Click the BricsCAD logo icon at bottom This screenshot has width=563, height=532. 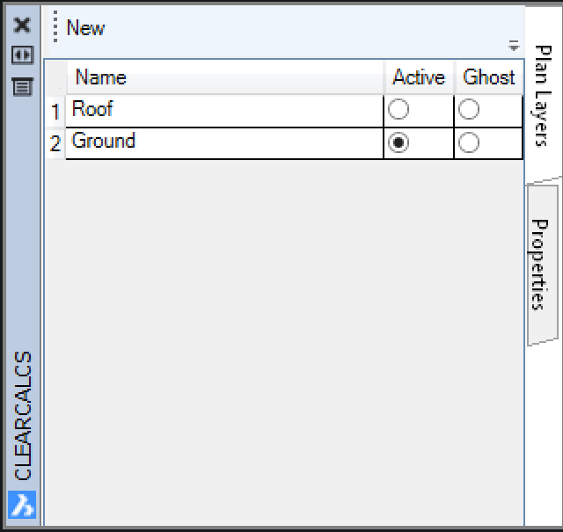coord(22,505)
